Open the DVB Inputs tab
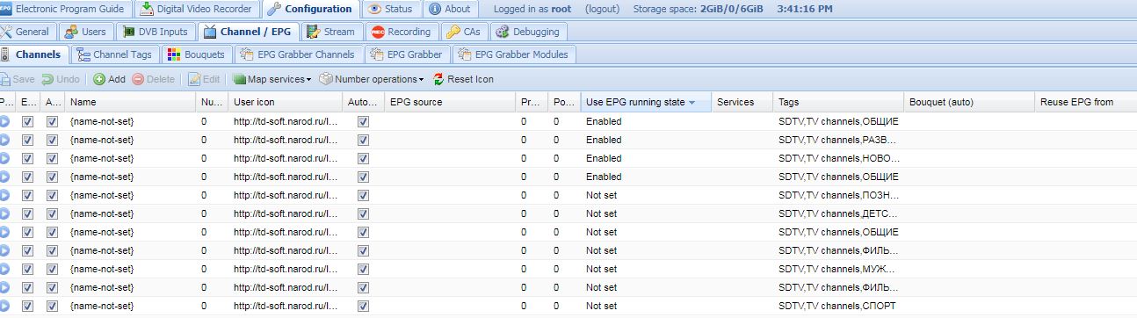 coord(156,32)
